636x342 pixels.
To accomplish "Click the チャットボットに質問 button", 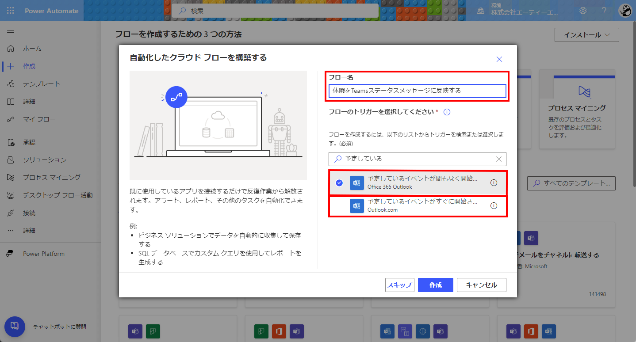I will [x=14, y=327].
